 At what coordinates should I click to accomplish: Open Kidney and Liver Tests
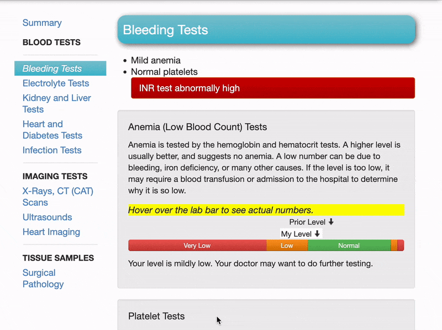57,104
